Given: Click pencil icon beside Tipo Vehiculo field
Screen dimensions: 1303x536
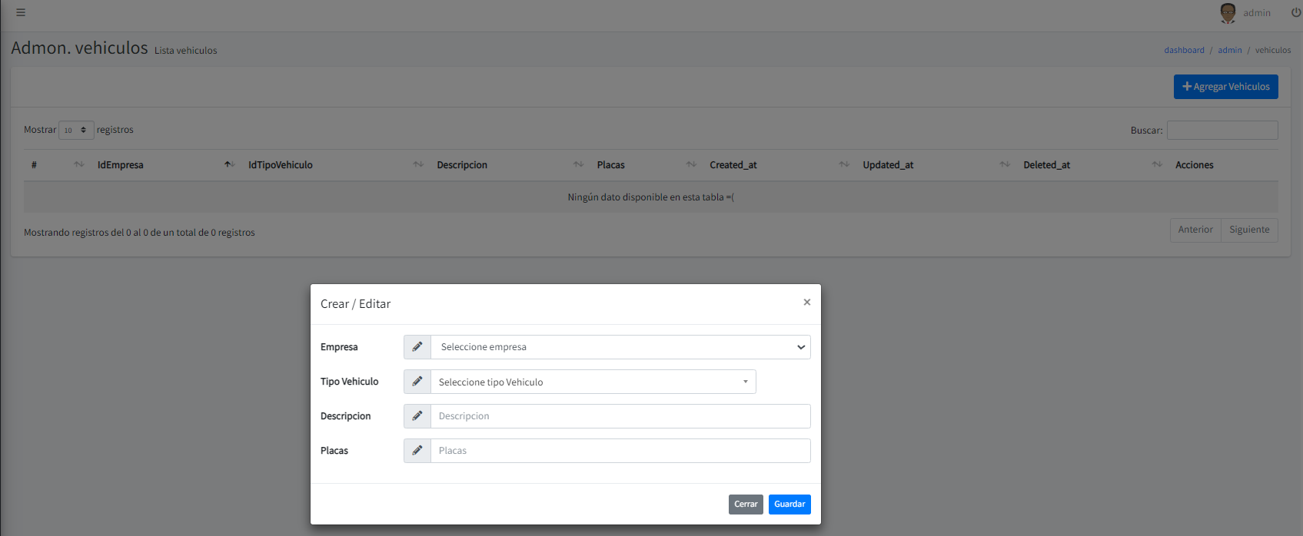Looking at the screenshot, I should [x=417, y=382].
